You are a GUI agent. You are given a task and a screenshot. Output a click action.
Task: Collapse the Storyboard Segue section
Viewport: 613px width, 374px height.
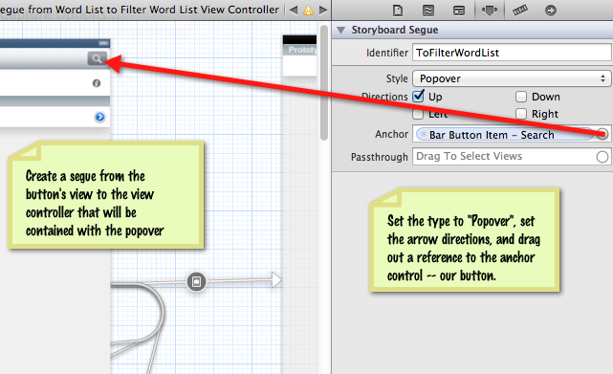tap(340, 30)
